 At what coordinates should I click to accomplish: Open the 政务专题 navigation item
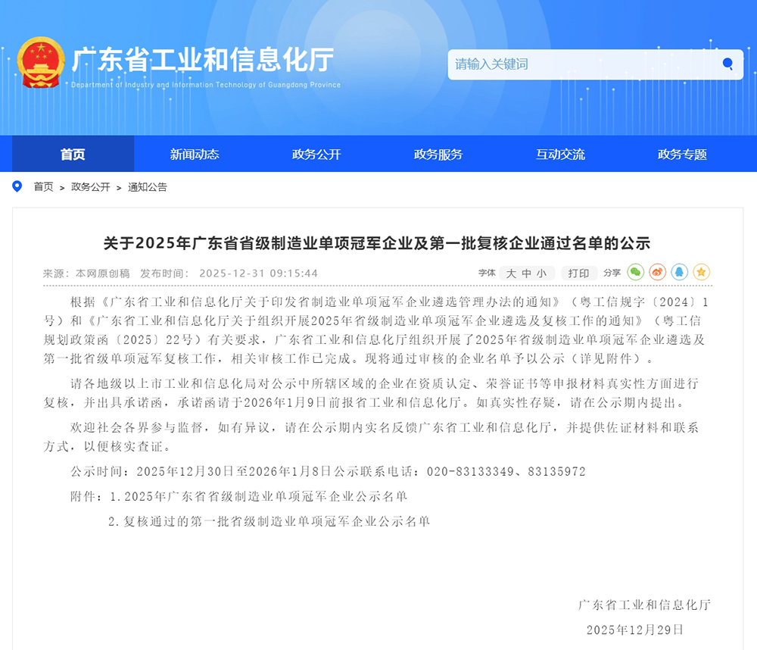pos(682,155)
